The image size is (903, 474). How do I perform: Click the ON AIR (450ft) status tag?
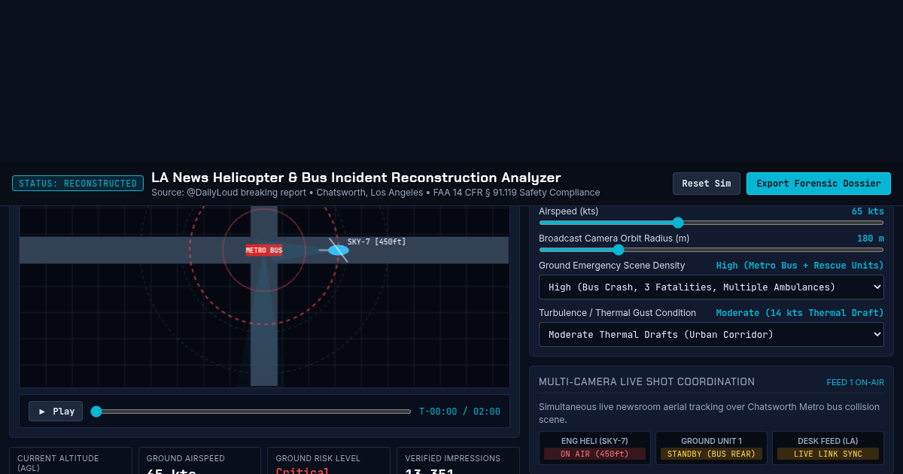tap(594, 454)
